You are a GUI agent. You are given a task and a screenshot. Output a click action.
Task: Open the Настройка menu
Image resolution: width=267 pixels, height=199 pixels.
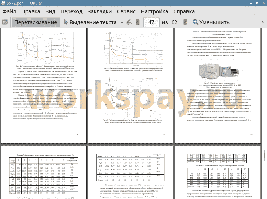click(x=154, y=11)
